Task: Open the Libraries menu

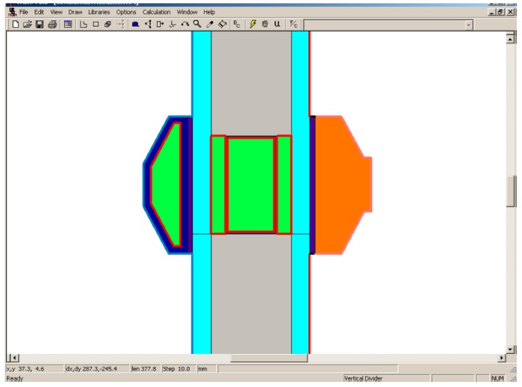Action: coord(99,12)
